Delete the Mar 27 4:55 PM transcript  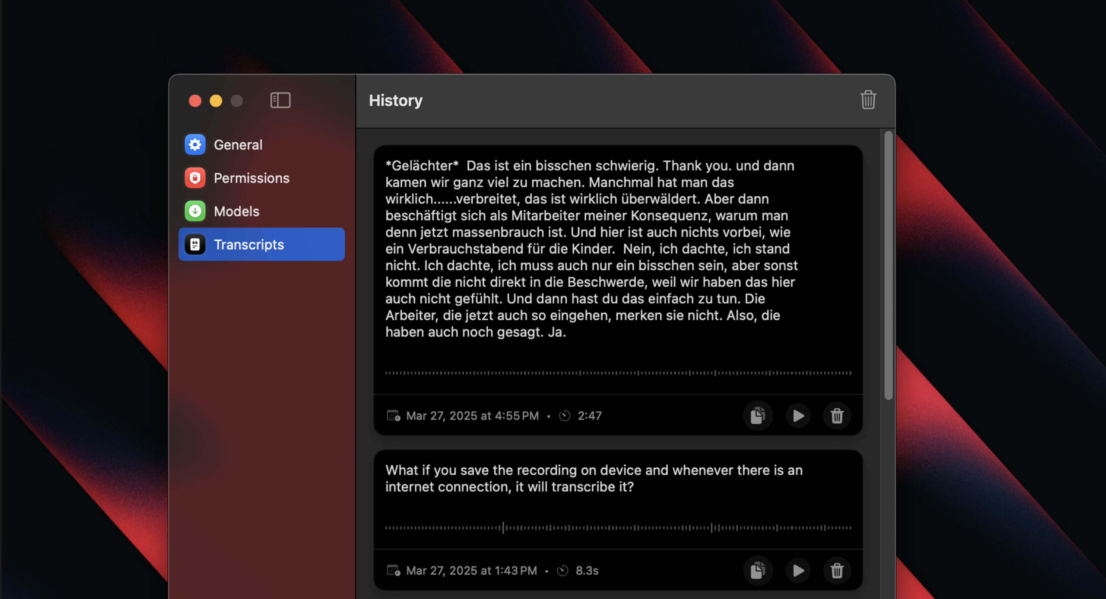point(837,416)
